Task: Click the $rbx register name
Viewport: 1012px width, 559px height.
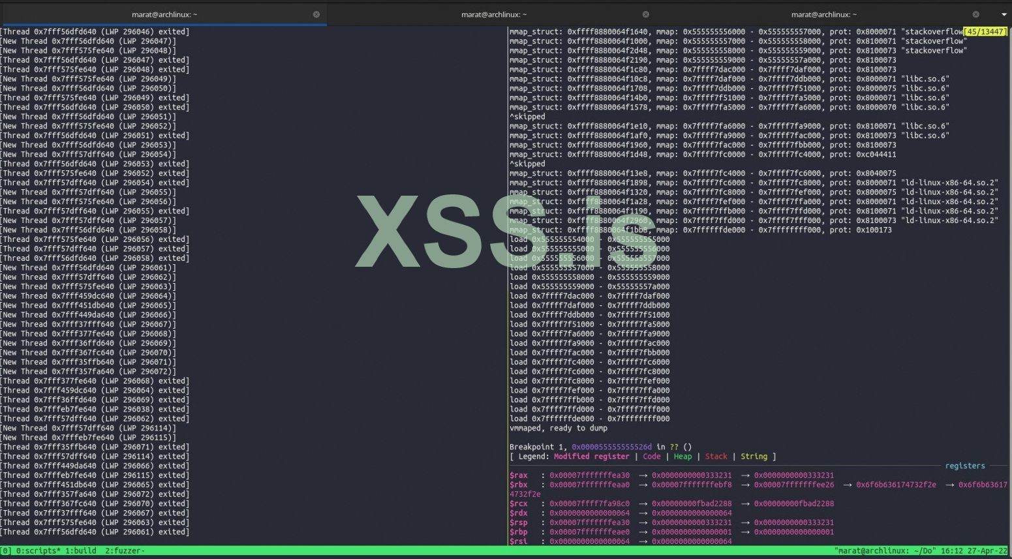Action: pyautogui.click(x=518, y=485)
